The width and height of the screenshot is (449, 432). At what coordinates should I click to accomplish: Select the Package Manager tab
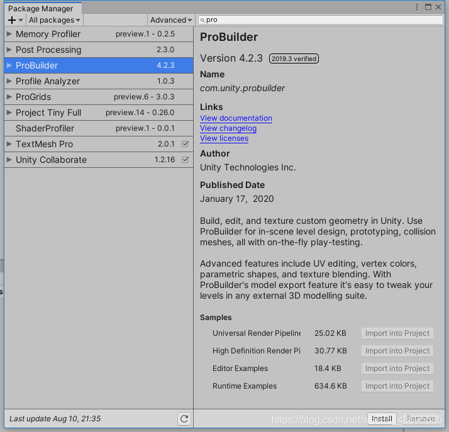[x=43, y=8]
